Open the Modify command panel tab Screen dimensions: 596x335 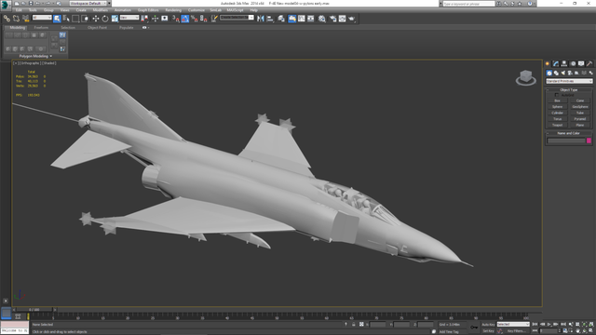[x=556, y=63]
